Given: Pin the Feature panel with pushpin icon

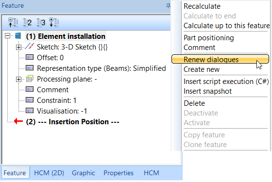Looking at the screenshot, I should coord(168,6).
